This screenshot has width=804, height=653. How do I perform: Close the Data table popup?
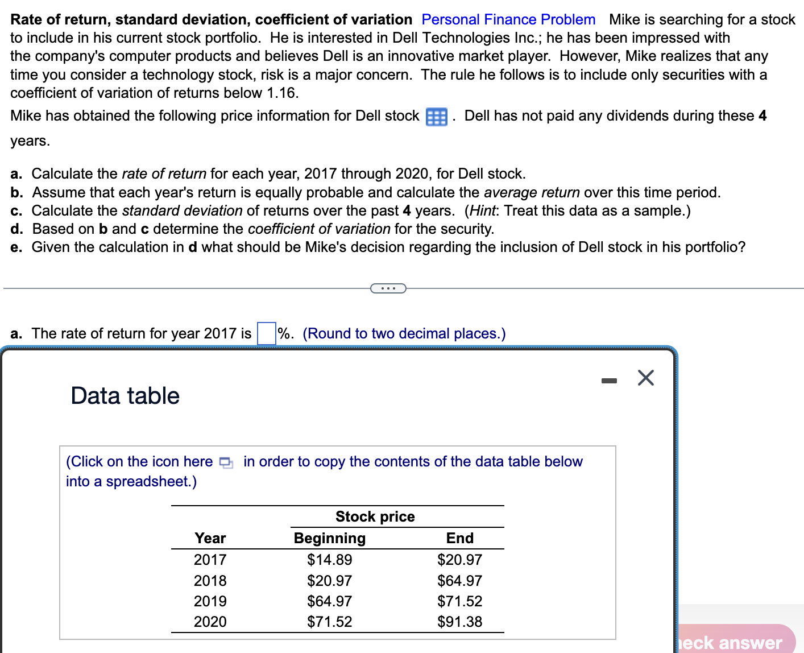point(645,377)
